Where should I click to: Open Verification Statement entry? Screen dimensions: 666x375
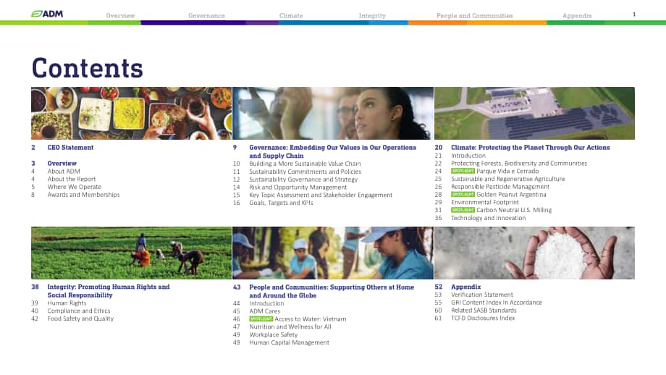481,295
